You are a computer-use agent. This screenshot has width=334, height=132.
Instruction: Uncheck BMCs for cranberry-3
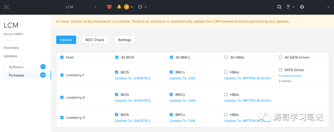pyautogui.click(x=171, y=115)
